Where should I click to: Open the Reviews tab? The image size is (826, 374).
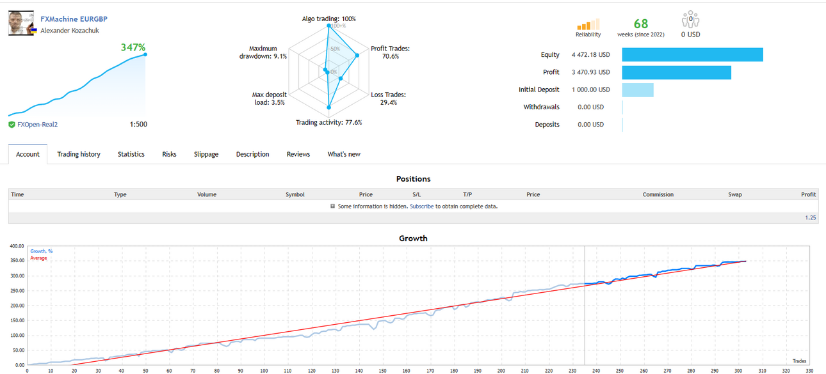click(298, 154)
